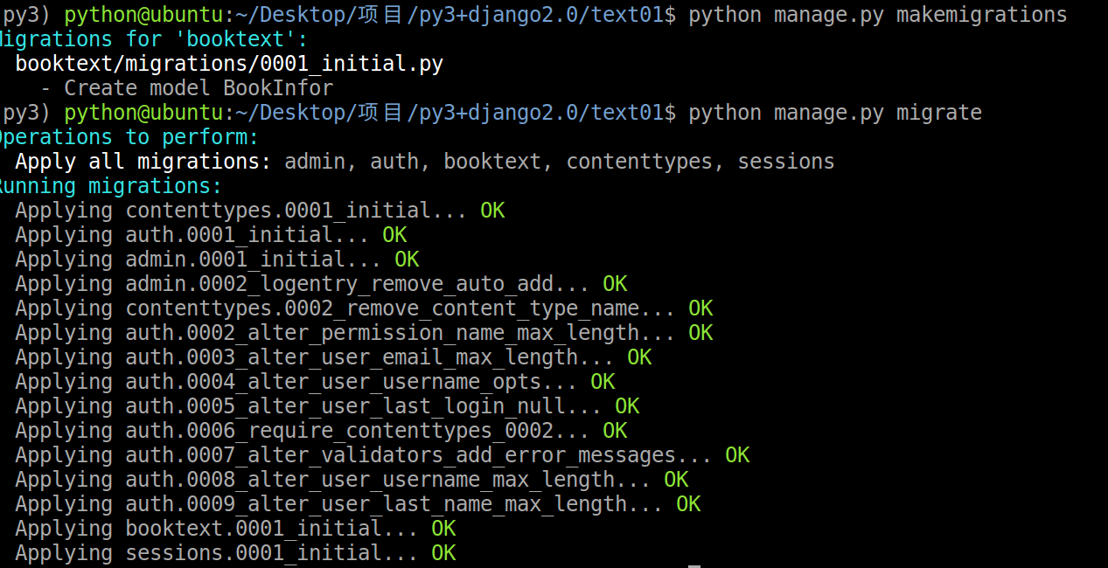This screenshot has height=568, width=1108.
Task: Click 'Applying sessions.0001_initial...' line
Action: click(217, 553)
